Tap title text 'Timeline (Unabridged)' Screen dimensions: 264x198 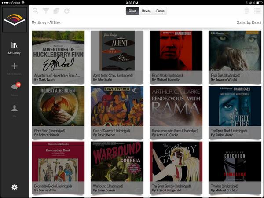(224, 186)
